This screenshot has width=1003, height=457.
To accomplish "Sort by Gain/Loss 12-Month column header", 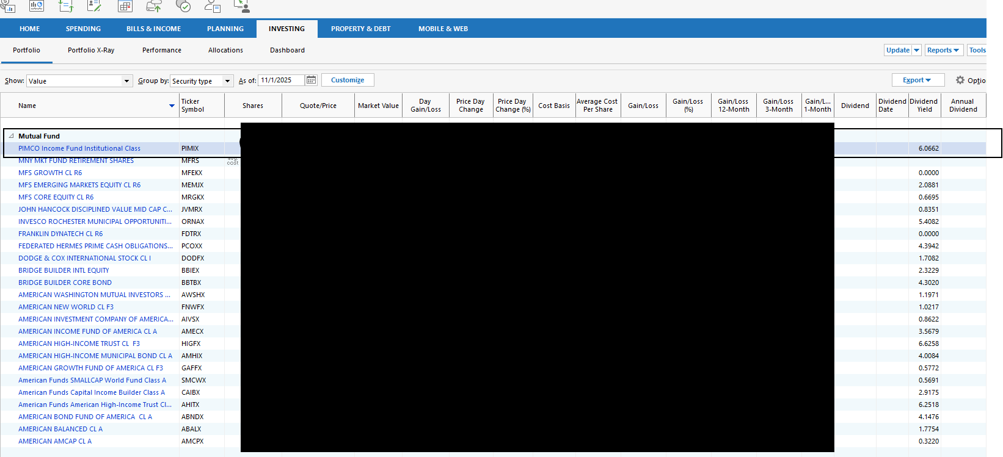I will pyautogui.click(x=734, y=106).
